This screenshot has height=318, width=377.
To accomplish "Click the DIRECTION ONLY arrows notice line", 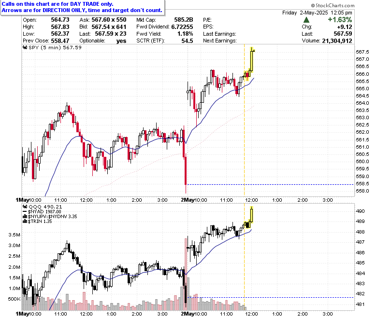I will pyautogui.click(x=82, y=10).
